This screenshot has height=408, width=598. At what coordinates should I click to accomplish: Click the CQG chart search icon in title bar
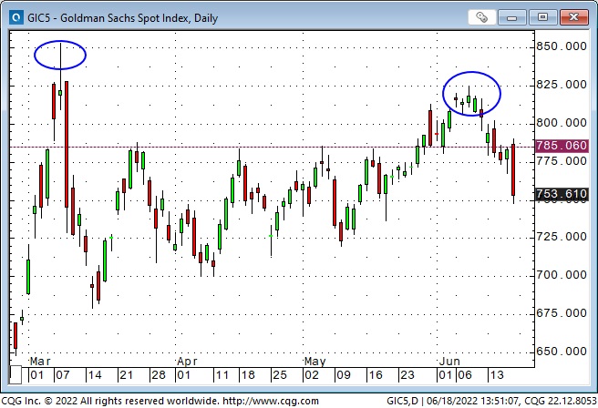click(x=16, y=17)
